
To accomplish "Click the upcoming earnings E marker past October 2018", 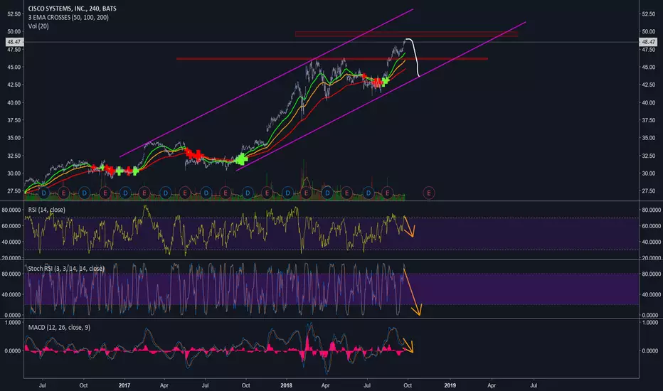I will (429, 193).
